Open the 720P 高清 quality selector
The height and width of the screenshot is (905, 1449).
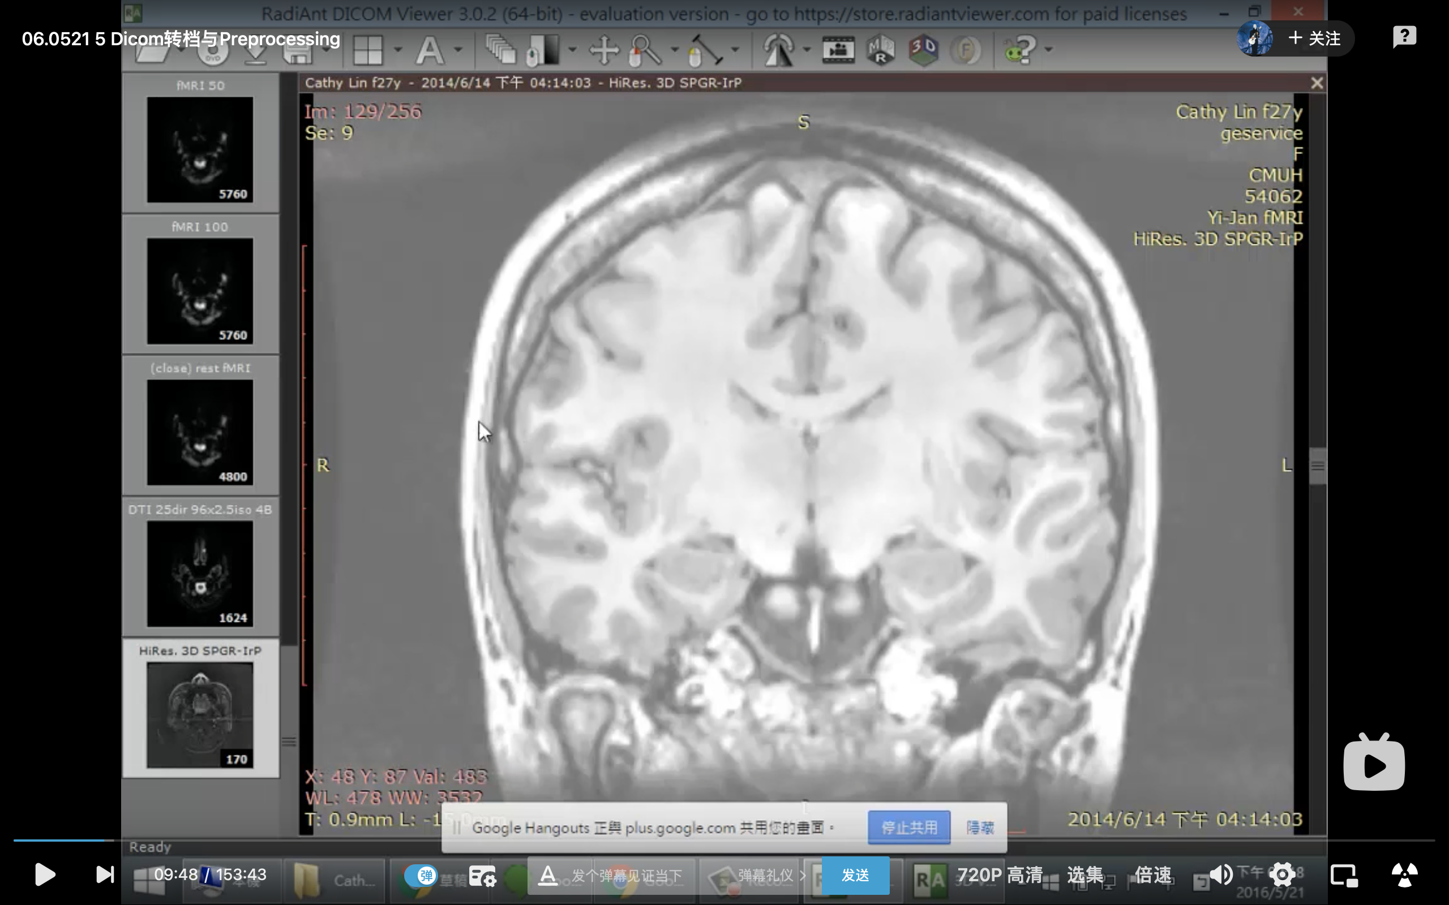pos(1000,875)
